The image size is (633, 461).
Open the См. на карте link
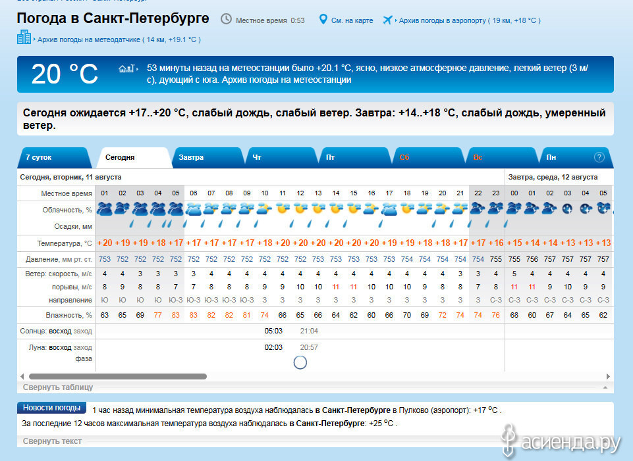pos(352,20)
